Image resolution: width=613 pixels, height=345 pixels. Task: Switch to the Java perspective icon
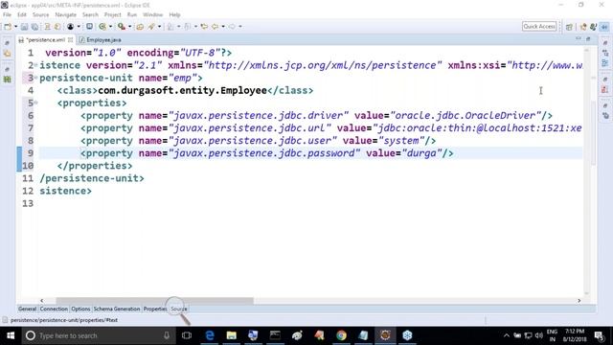point(594,27)
